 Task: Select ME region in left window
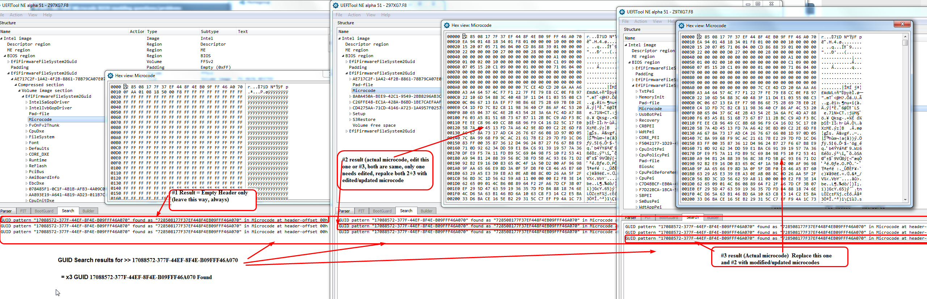point(18,50)
